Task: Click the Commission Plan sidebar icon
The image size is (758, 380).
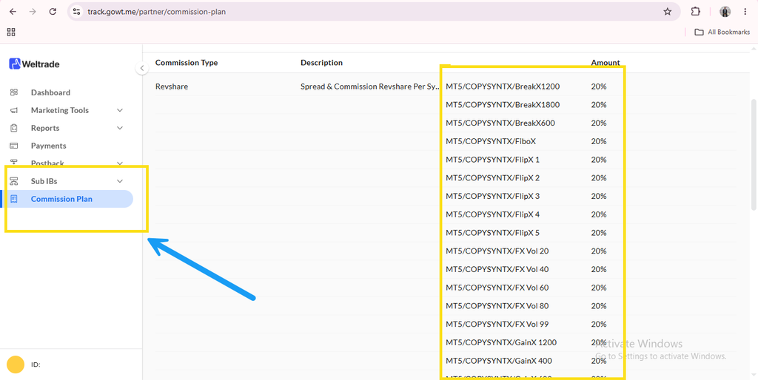Action: [14, 199]
